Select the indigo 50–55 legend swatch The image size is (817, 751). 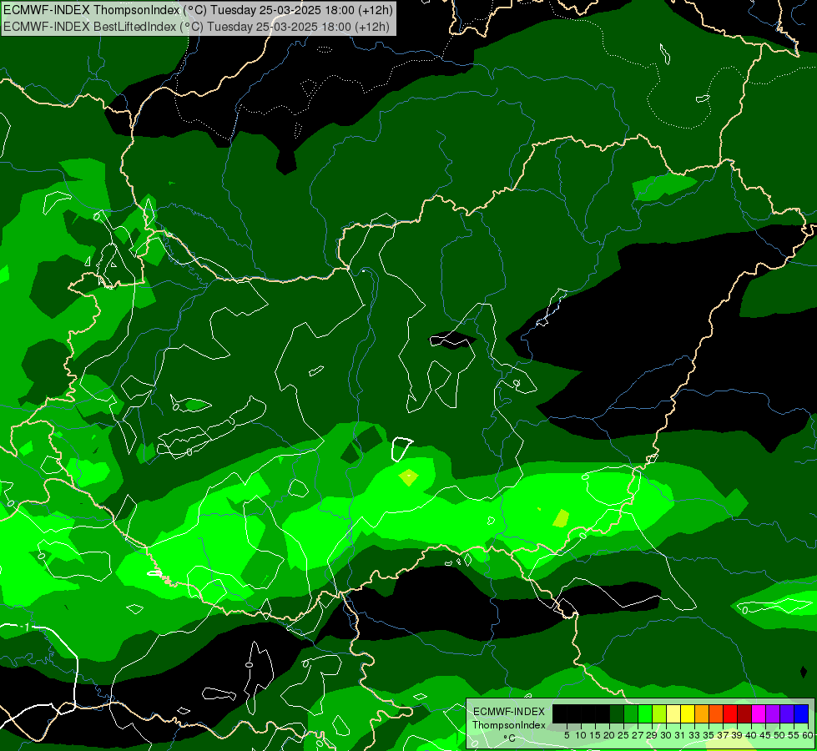787,713
